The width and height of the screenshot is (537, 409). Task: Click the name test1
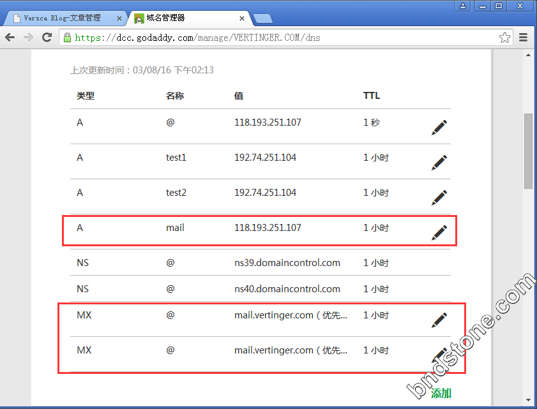pos(176,158)
